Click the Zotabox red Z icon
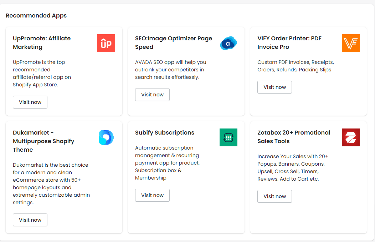The image size is (375, 242). click(x=351, y=137)
